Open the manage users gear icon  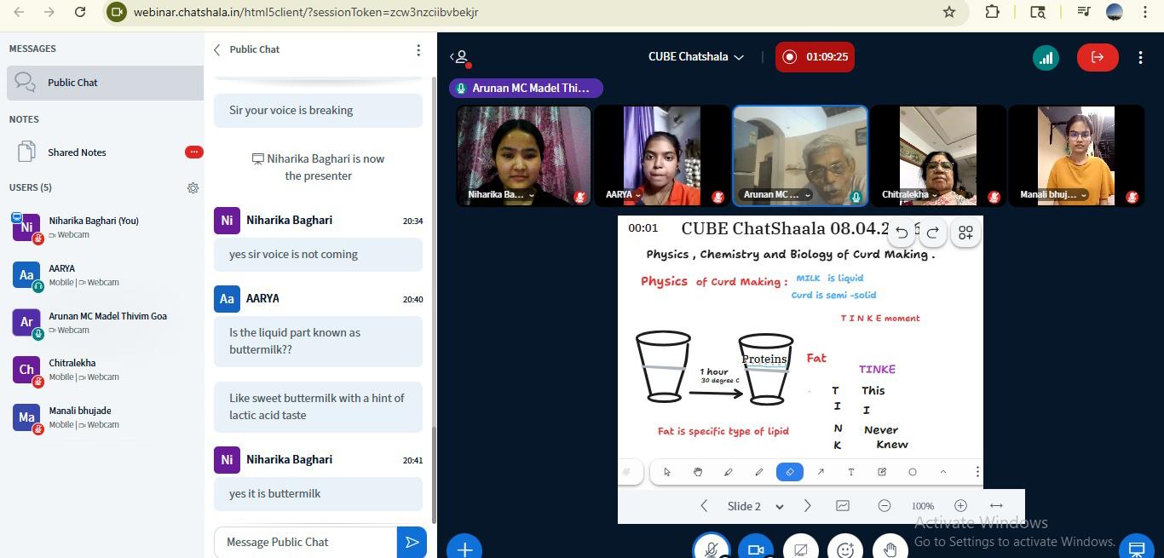(x=193, y=187)
